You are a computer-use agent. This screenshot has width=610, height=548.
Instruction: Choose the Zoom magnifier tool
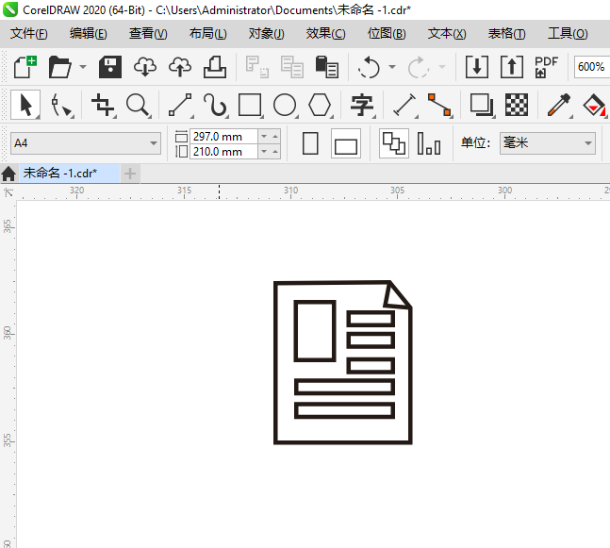click(x=138, y=105)
